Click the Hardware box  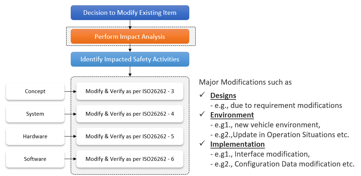(x=35, y=136)
